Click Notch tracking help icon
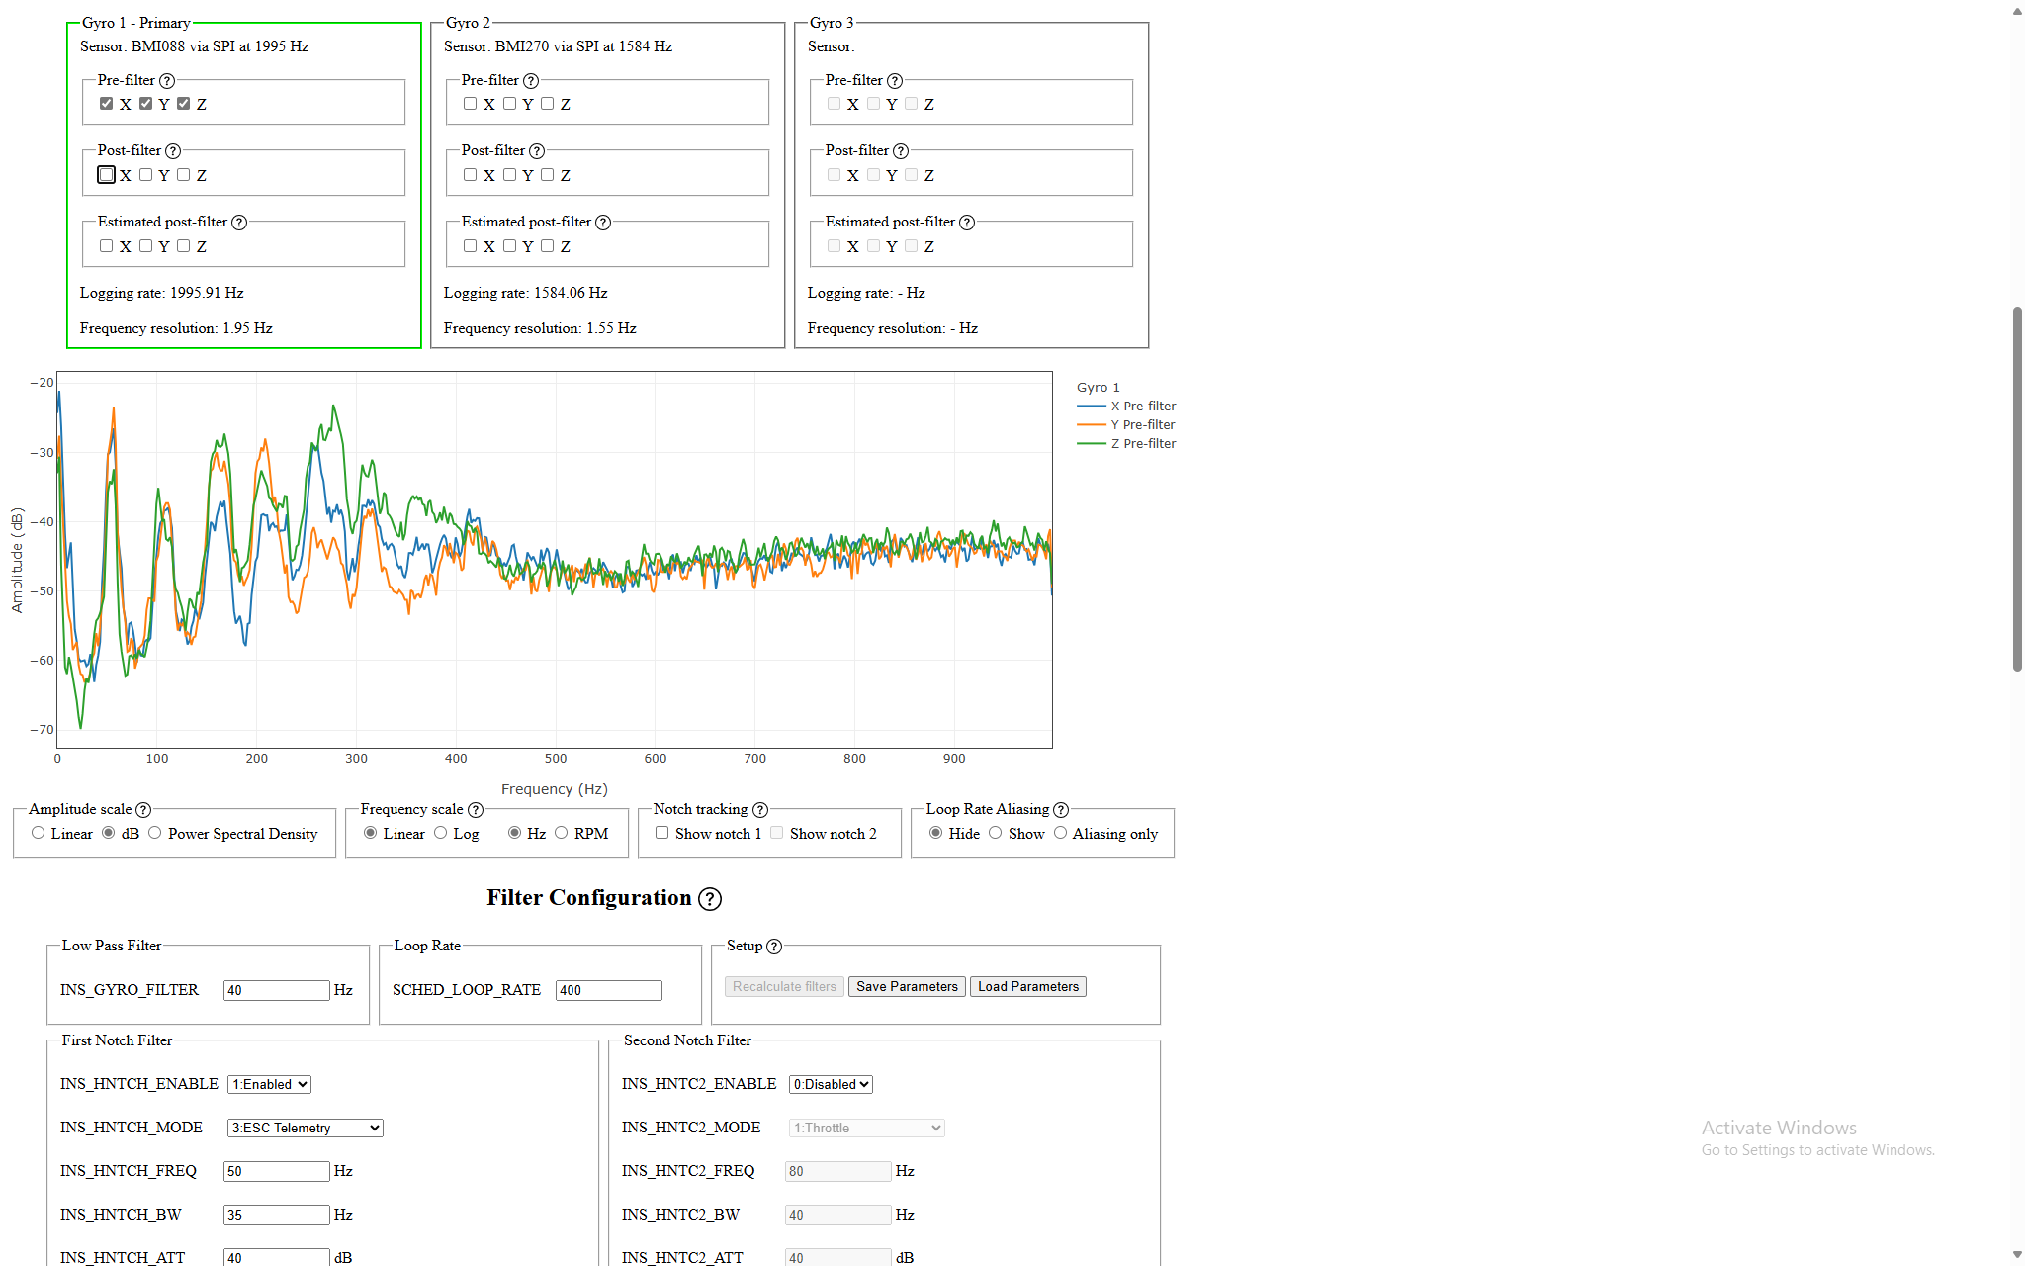Image resolution: width=2025 pixels, height=1266 pixels. [x=760, y=810]
